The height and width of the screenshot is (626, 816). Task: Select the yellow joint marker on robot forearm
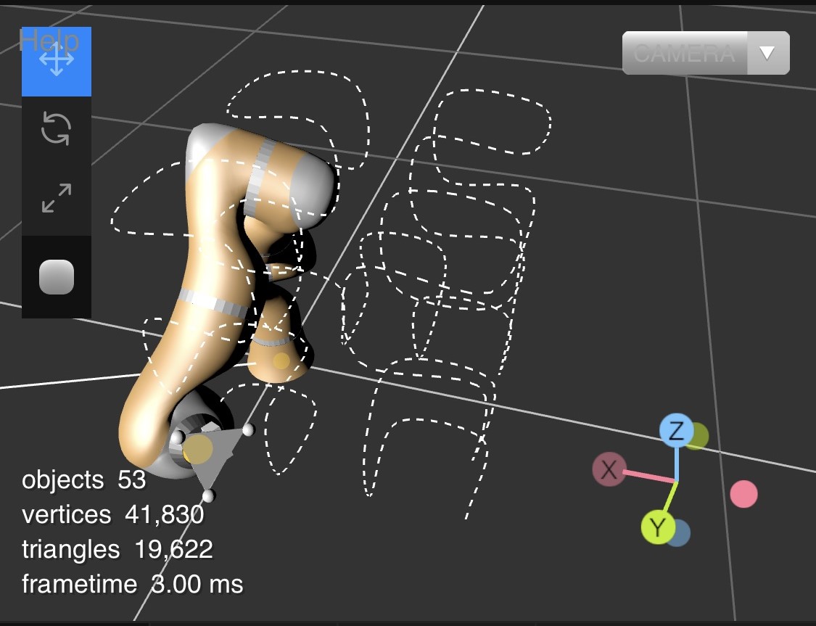click(281, 361)
